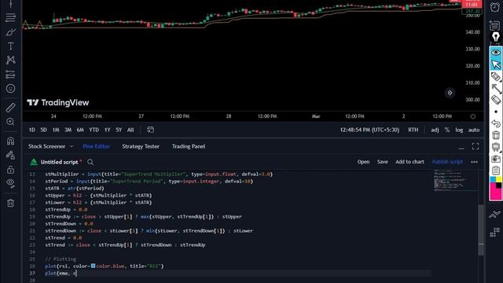
Task: Set chart range to 5D
Action: [44, 130]
